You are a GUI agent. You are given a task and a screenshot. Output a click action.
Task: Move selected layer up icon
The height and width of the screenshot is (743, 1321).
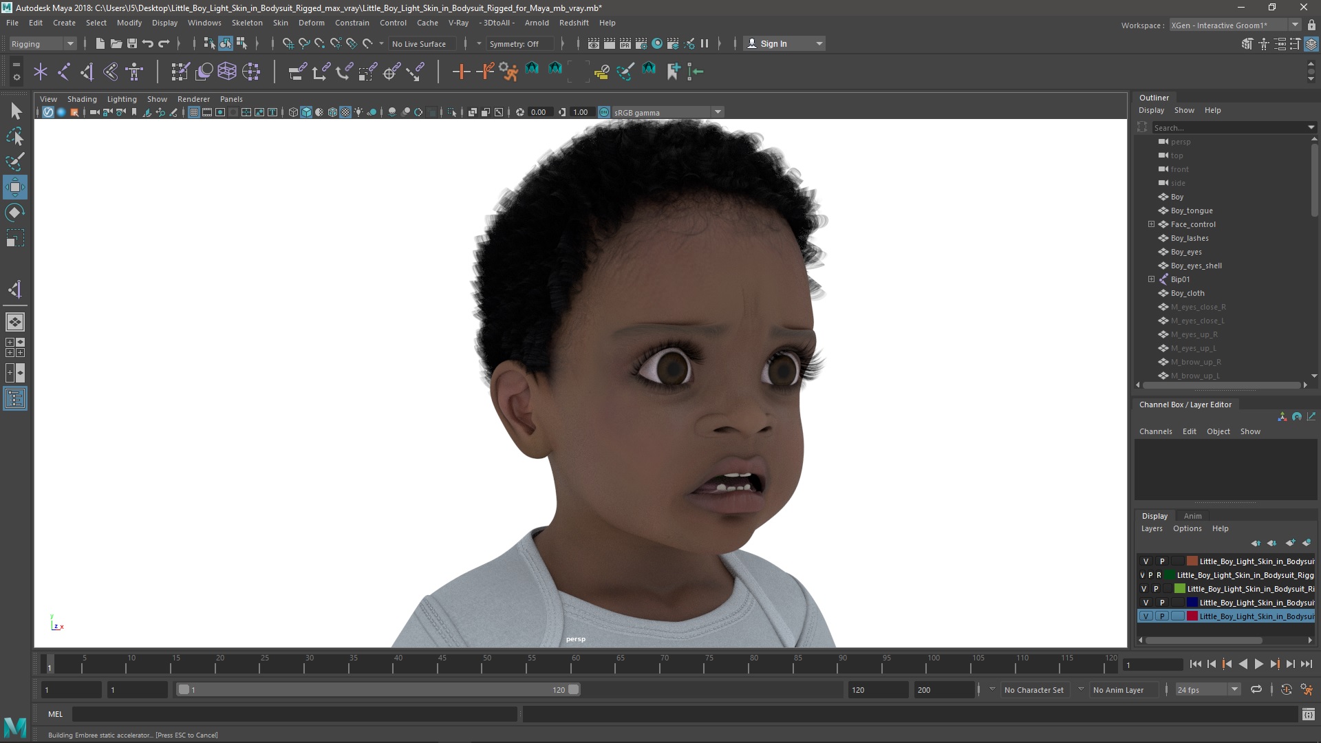tap(1256, 543)
